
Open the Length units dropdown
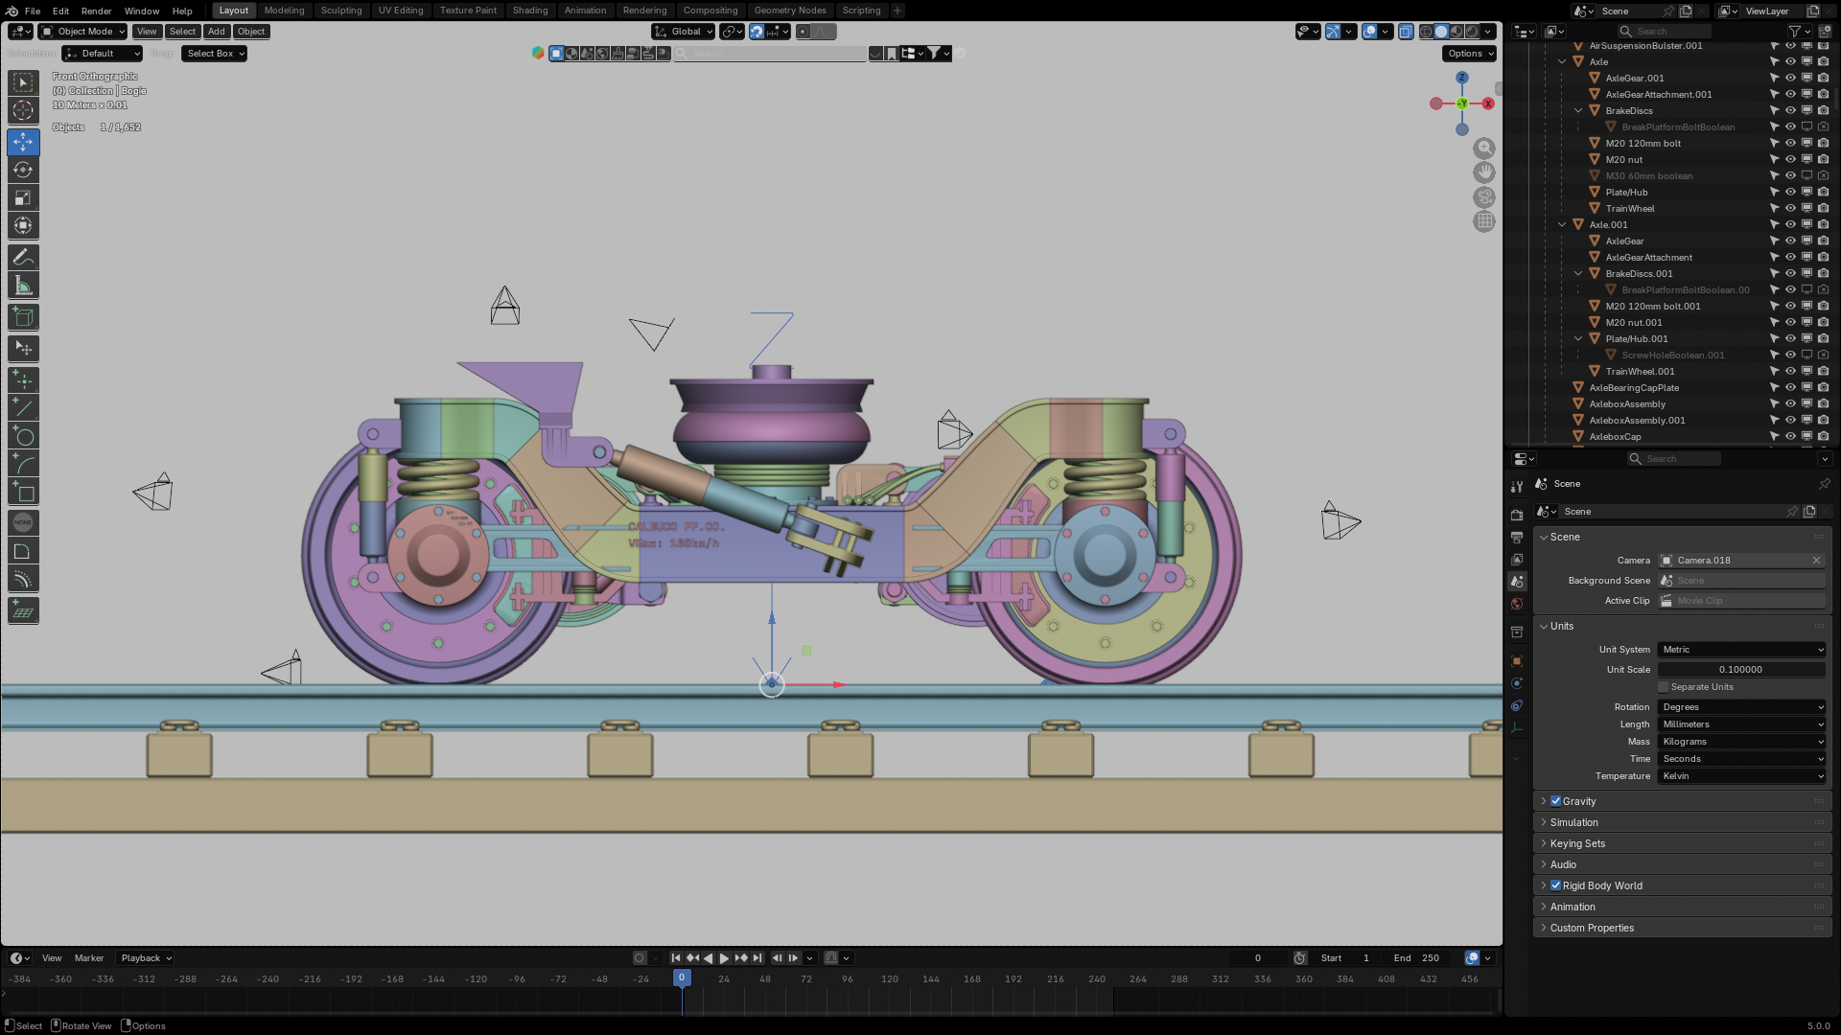pyautogui.click(x=1741, y=724)
